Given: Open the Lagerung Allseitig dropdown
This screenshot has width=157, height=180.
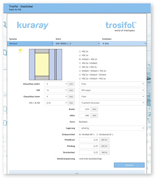Looking at the screenshot, I should 112,128.
